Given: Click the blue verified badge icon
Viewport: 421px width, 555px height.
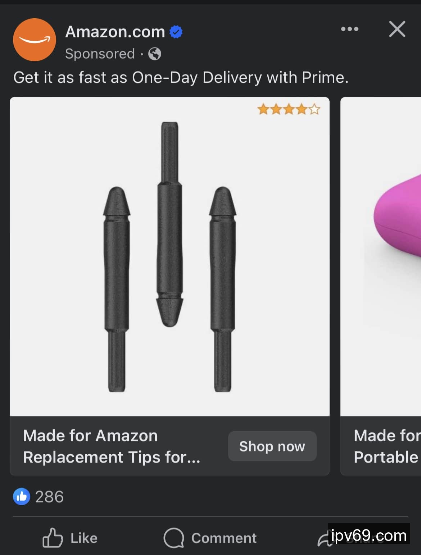Looking at the screenshot, I should coord(176,32).
